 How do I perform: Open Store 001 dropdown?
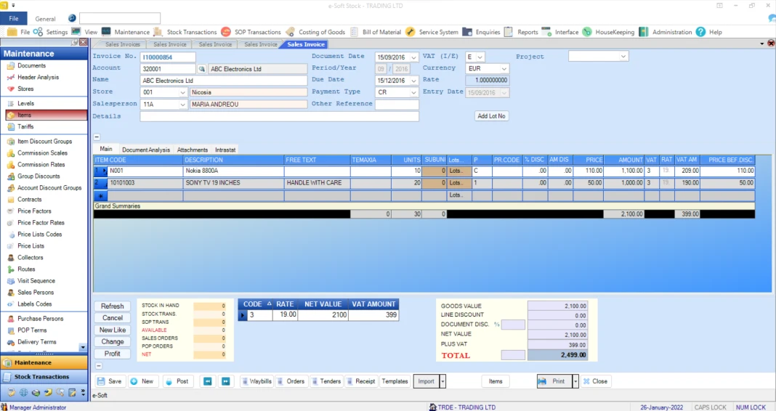click(182, 92)
